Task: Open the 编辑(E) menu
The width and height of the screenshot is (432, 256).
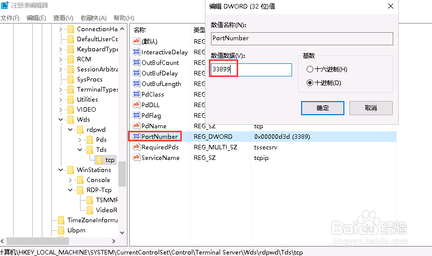Action: click(x=36, y=18)
